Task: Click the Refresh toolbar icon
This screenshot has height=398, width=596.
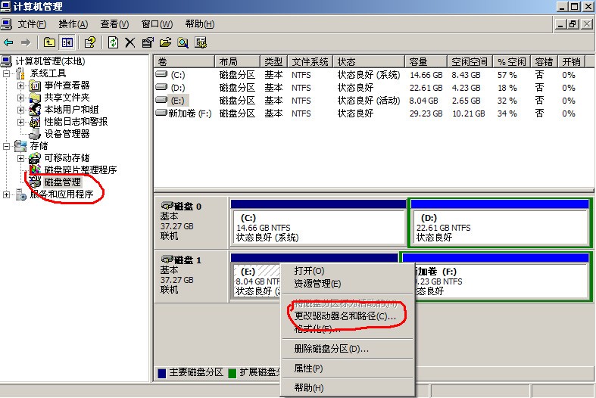Action: coord(113,42)
